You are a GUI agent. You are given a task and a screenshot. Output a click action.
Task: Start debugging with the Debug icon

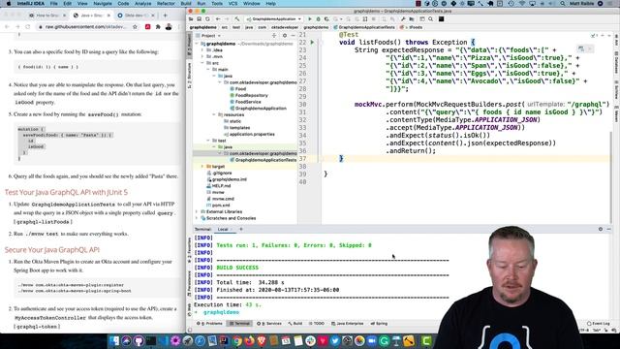pos(319,19)
